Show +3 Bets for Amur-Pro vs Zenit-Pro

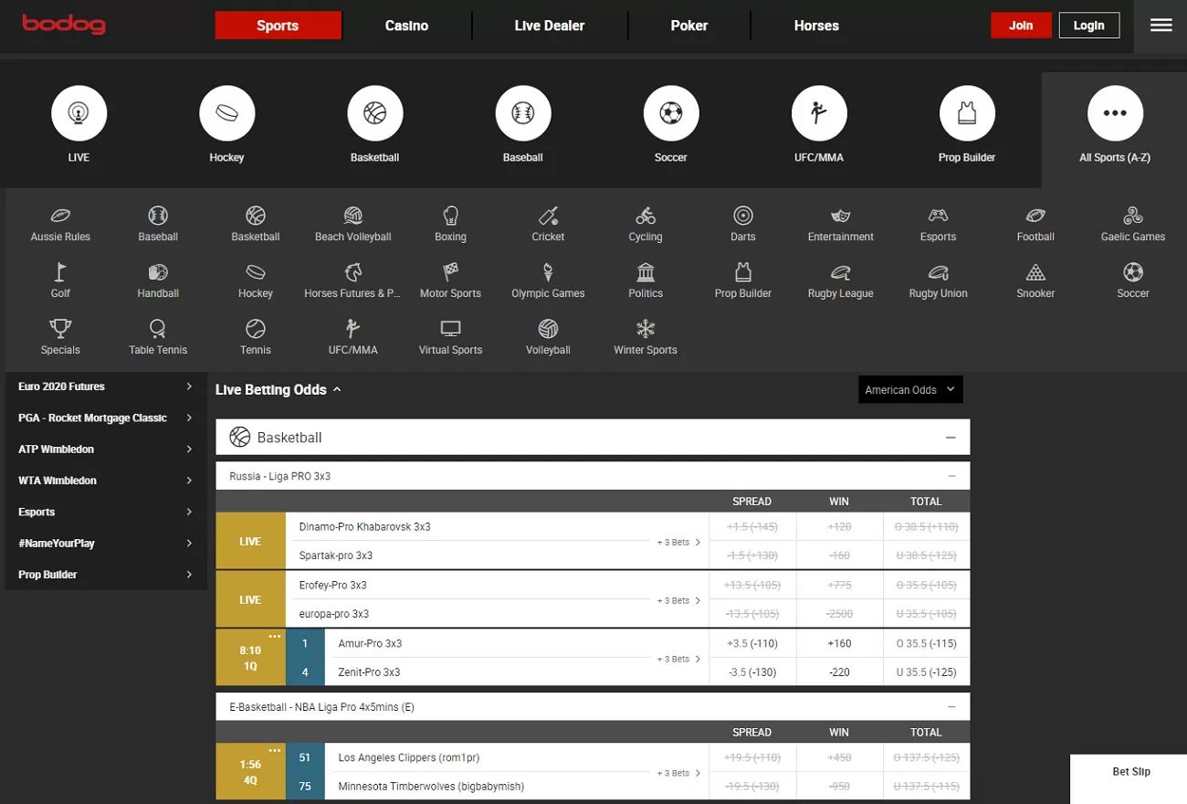(x=679, y=659)
